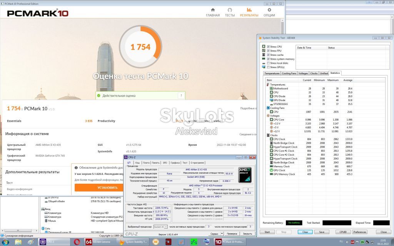This screenshot has width=394, height=246.
Task: Click the AMD Athlon II logo in CPU-Z
Action: pyautogui.click(x=245, y=175)
